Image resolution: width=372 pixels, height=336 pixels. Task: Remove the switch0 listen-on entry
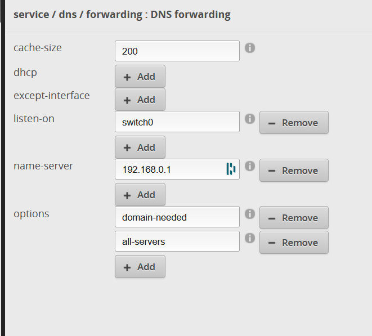tap(294, 123)
